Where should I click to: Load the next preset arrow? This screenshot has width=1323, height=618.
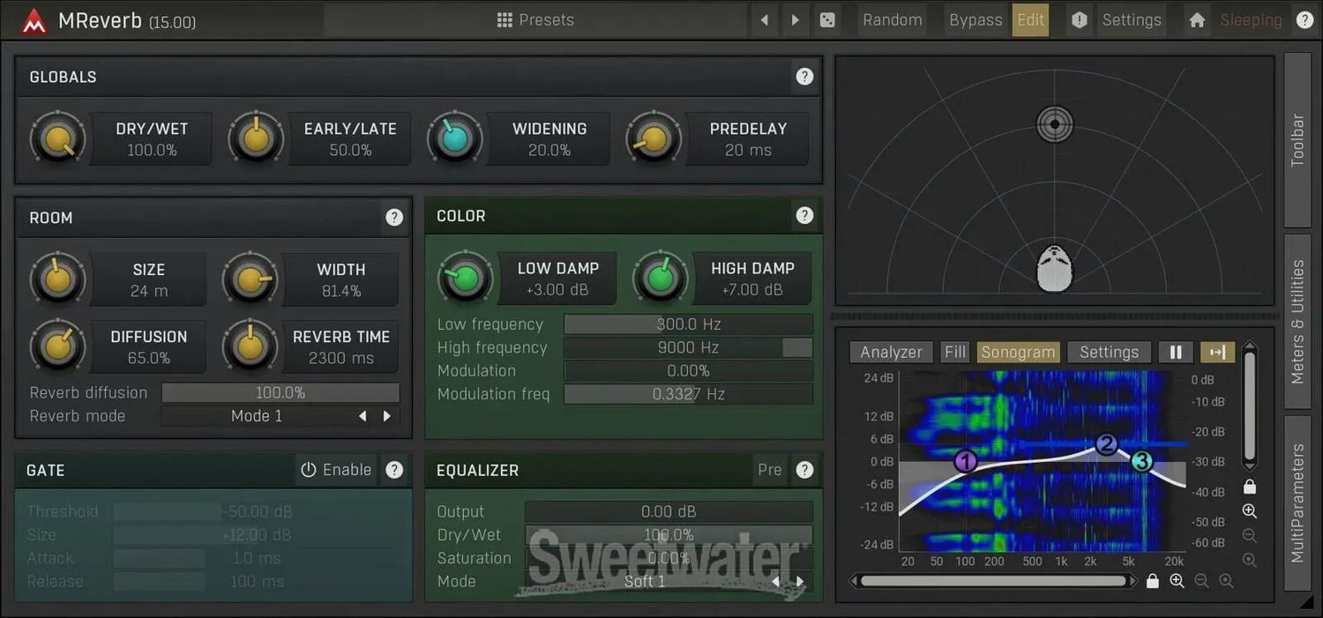(796, 19)
